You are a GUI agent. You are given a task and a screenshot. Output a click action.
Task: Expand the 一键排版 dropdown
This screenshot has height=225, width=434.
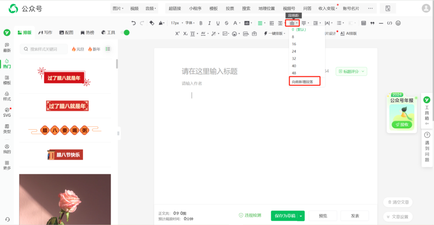pos(274,33)
